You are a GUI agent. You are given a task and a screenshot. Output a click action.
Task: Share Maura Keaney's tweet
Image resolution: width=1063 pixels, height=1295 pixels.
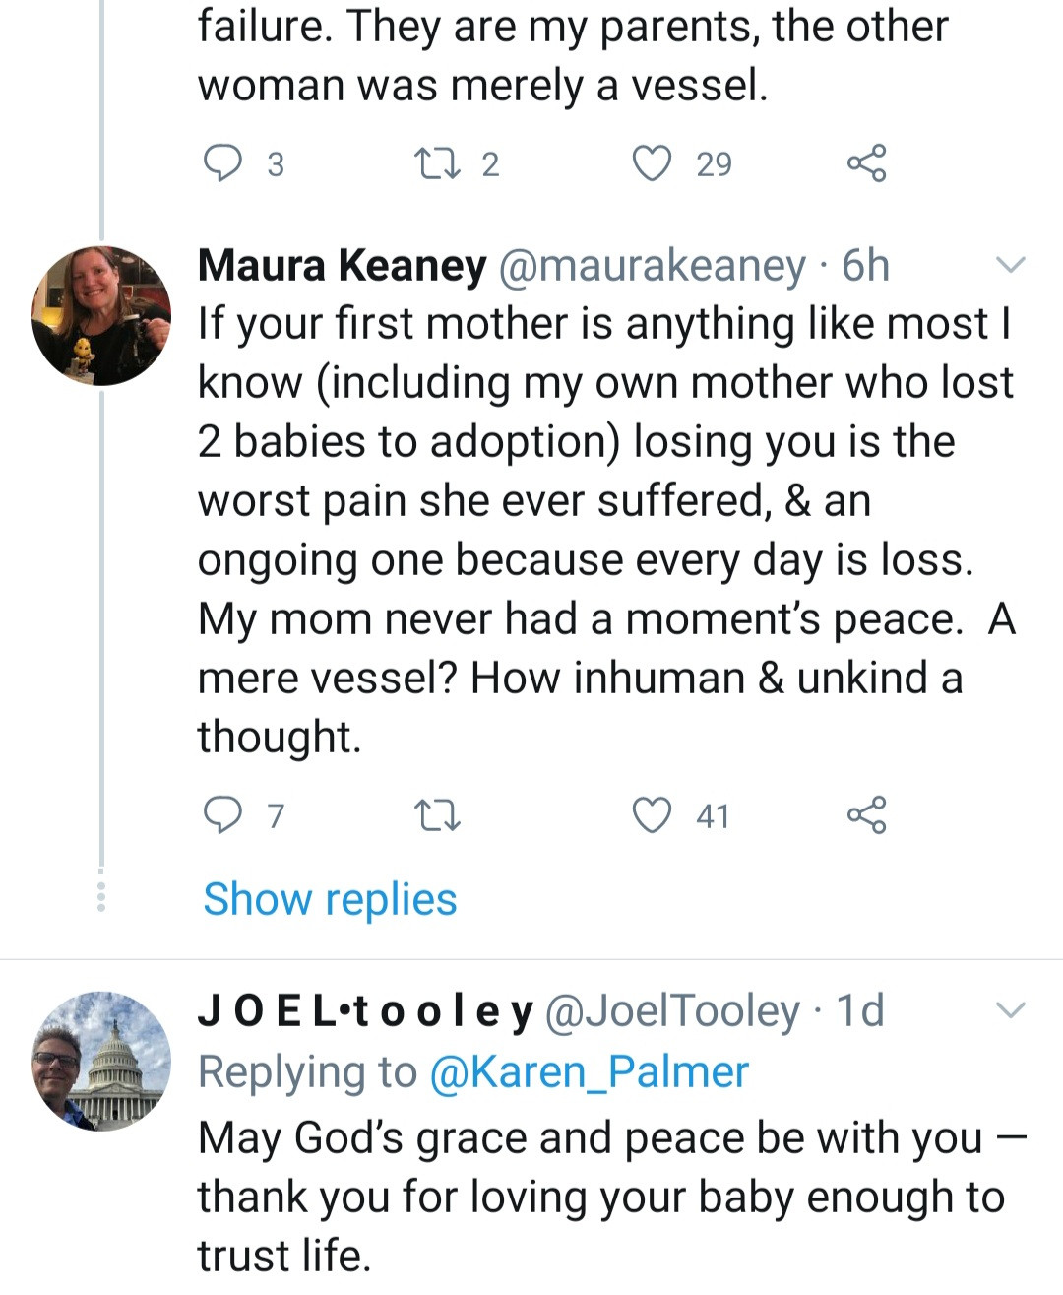click(866, 815)
